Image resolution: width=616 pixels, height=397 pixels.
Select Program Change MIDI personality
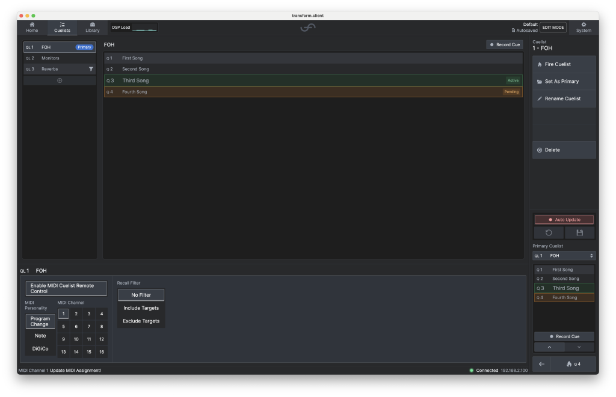[40, 322]
